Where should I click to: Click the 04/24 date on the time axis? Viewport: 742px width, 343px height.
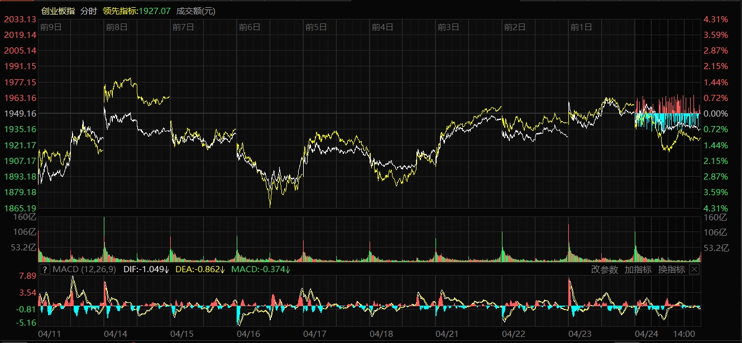click(x=647, y=334)
